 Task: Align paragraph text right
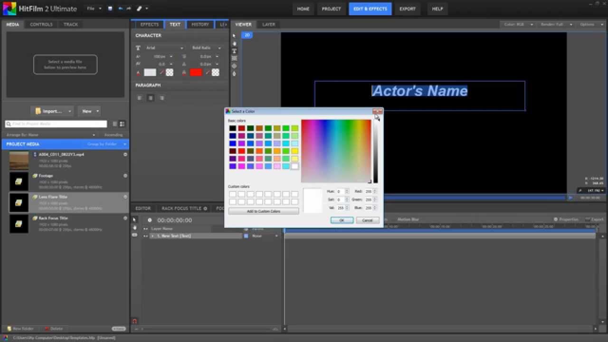click(x=161, y=98)
